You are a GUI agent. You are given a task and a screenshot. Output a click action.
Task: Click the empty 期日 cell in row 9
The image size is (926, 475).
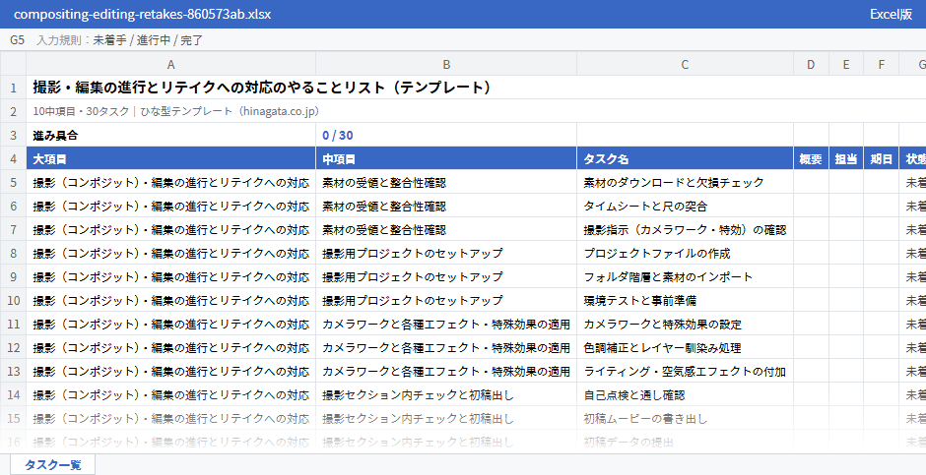click(x=881, y=276)
